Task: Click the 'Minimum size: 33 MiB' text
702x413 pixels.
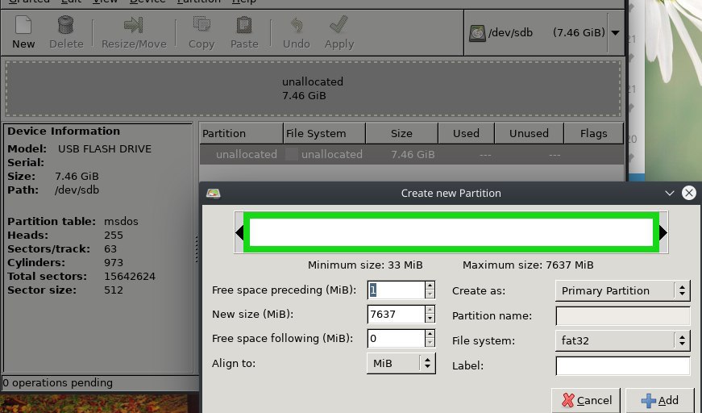Action: tap(365, 265)
